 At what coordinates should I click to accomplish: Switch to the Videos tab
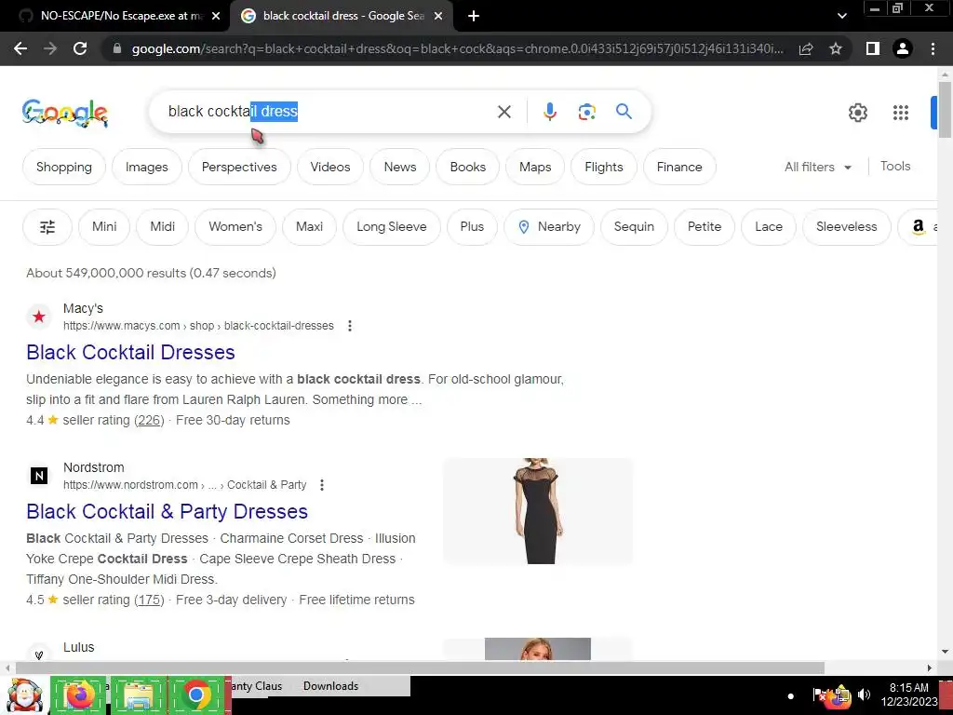point(330,167)
